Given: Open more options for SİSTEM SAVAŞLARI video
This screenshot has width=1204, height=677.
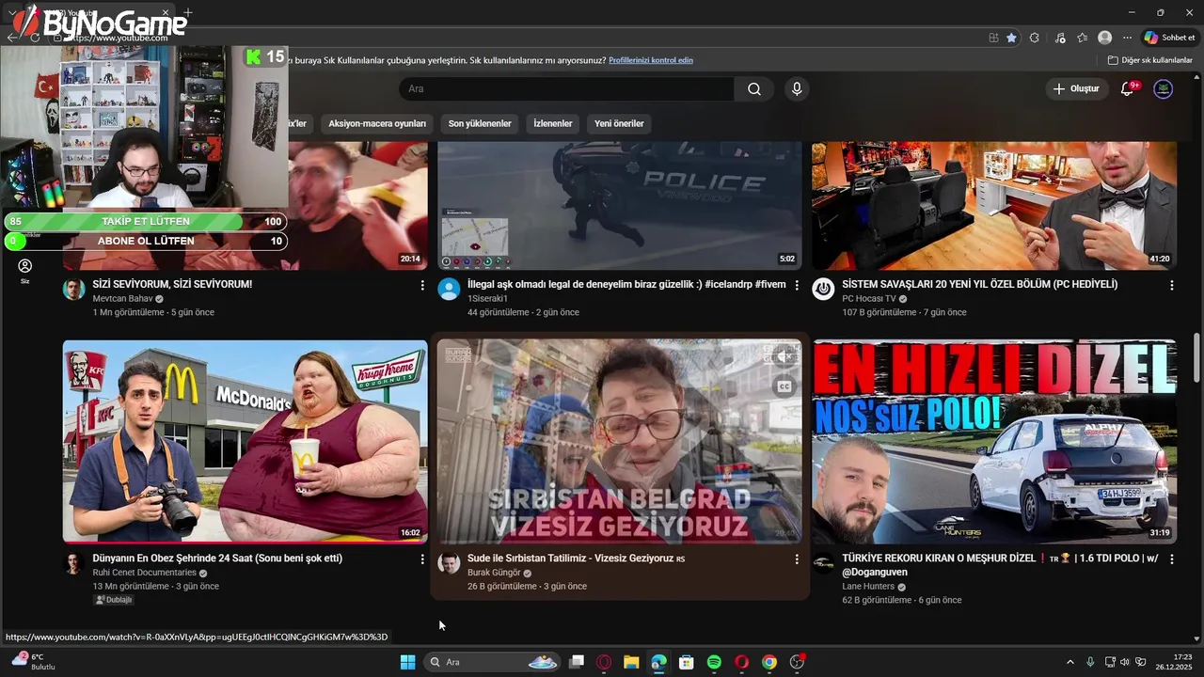Looking at the screenshot, I should (1172, 285).
